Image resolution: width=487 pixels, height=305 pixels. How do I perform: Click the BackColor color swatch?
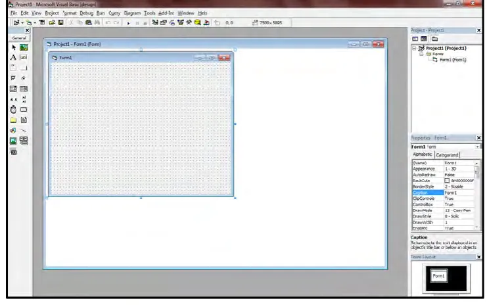click(x=447, y=181)
